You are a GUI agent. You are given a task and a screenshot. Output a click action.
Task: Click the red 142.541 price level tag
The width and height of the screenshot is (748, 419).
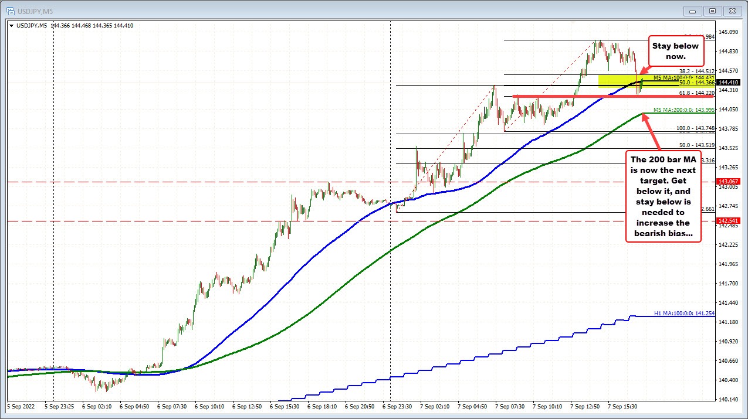coord(727,221)
